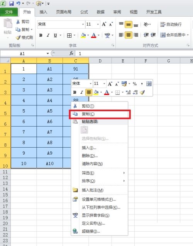Activate the Format Painter in ribbon
Image resolution: width=193 pixels, height=246 pixels.
pyautogui.click(x=24, y=37)
